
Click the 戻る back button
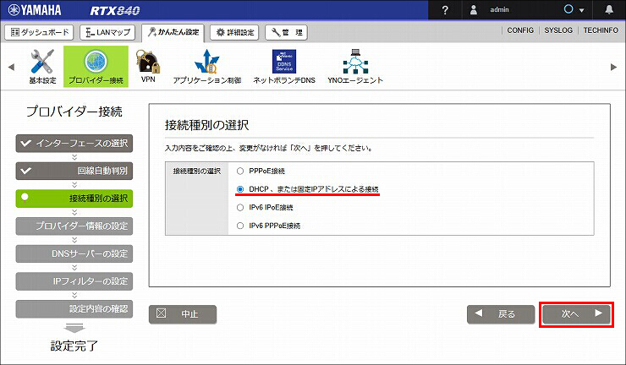point(501,314)
